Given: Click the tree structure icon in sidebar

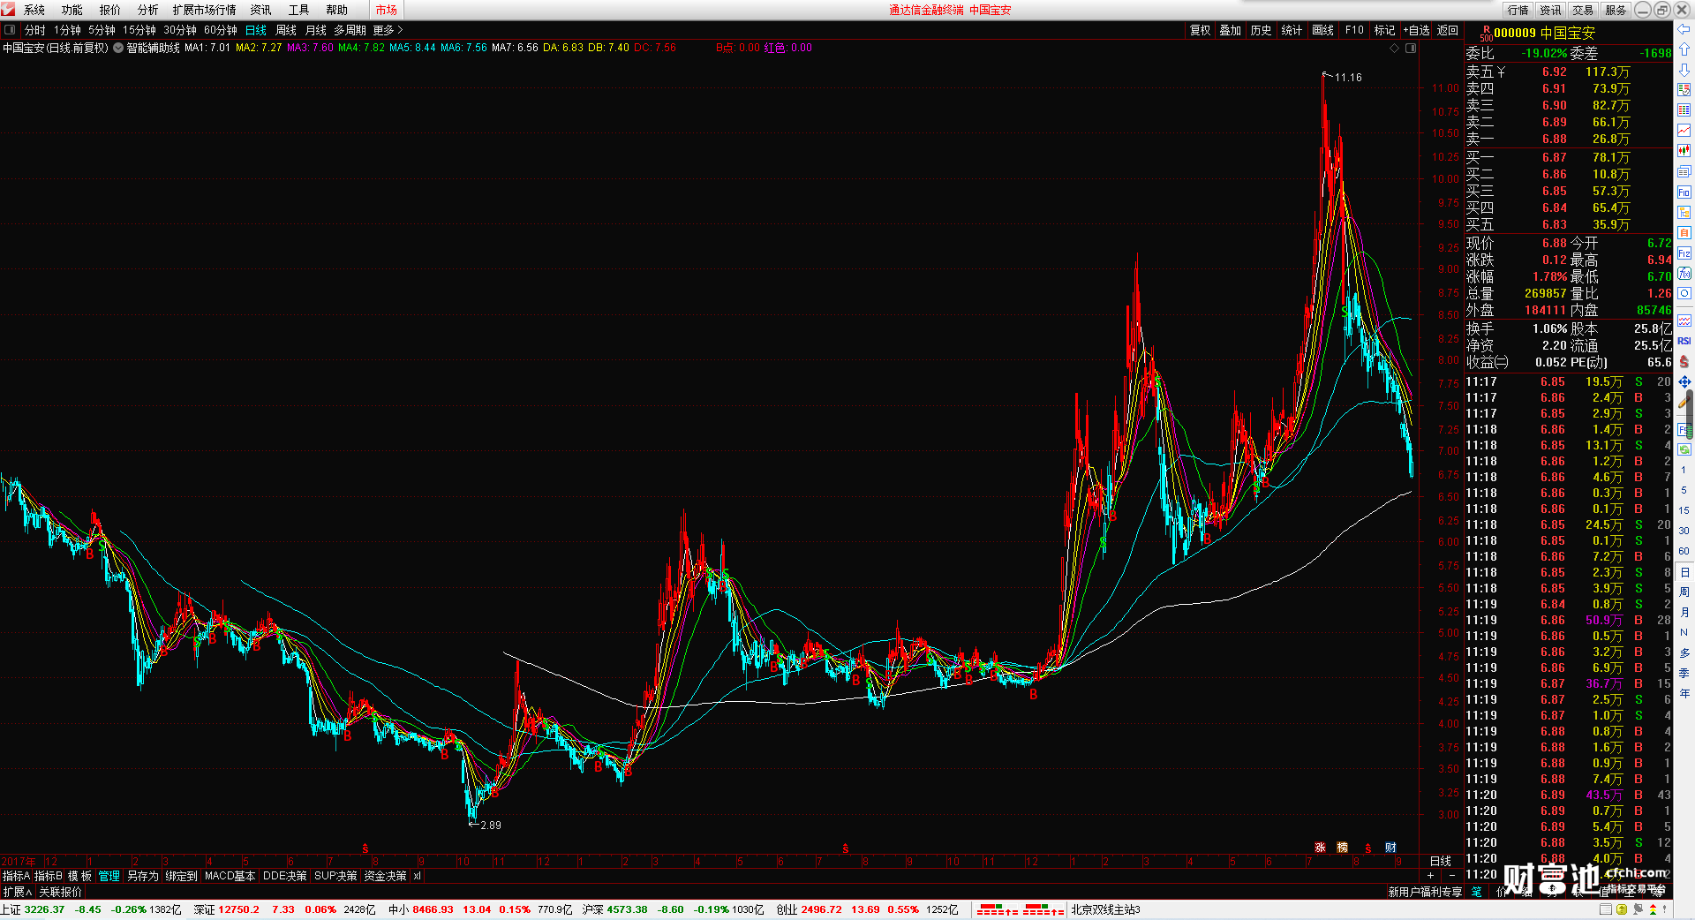Looking at the screenshot, I should pos(1684,213).
